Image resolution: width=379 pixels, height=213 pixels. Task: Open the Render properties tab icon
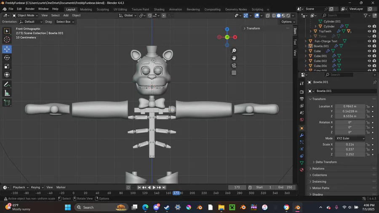pos(302,92)
